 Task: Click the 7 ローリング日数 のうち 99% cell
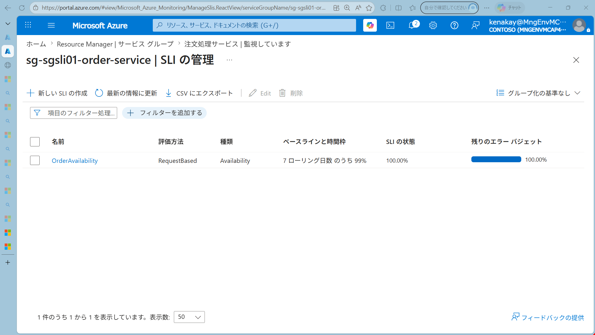pos(324,161)
